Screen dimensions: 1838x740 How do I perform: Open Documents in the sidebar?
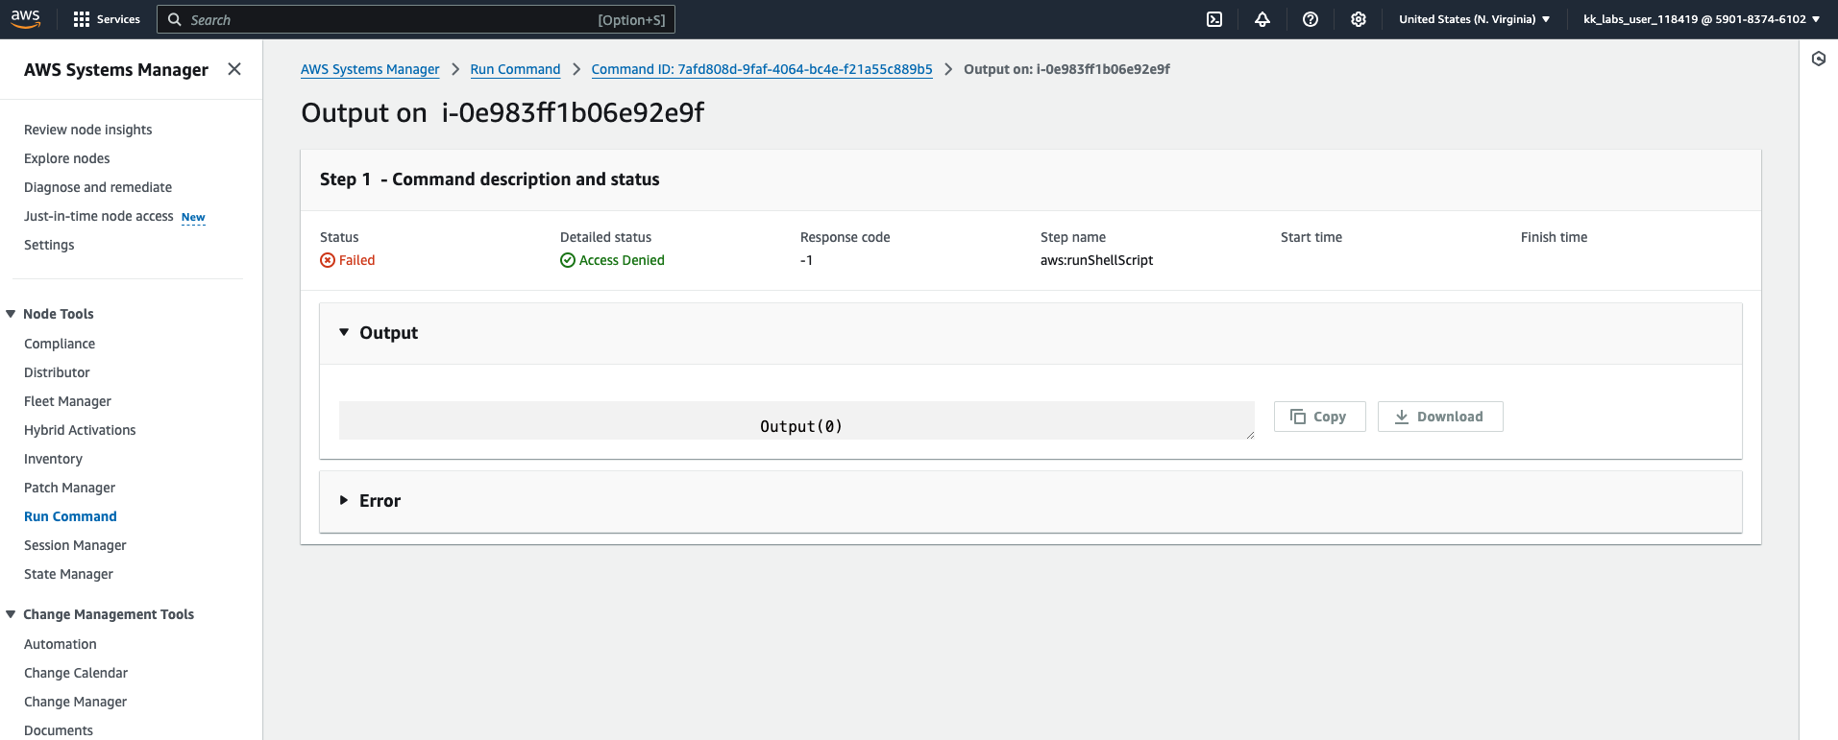59,730
